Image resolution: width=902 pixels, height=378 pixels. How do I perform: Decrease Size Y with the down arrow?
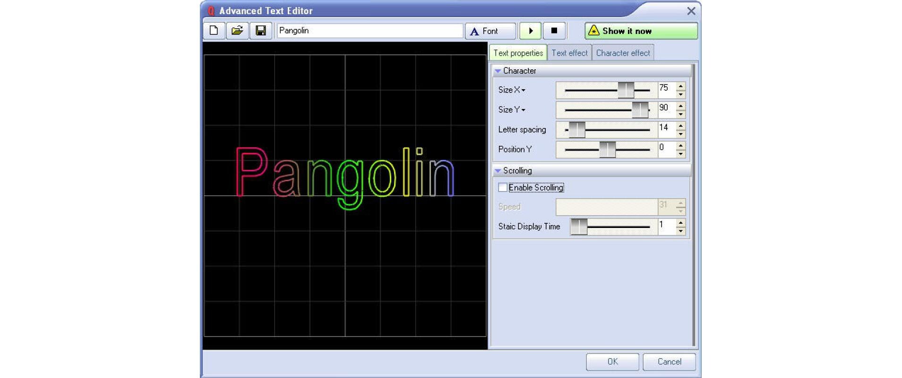(x=680, y=114)
